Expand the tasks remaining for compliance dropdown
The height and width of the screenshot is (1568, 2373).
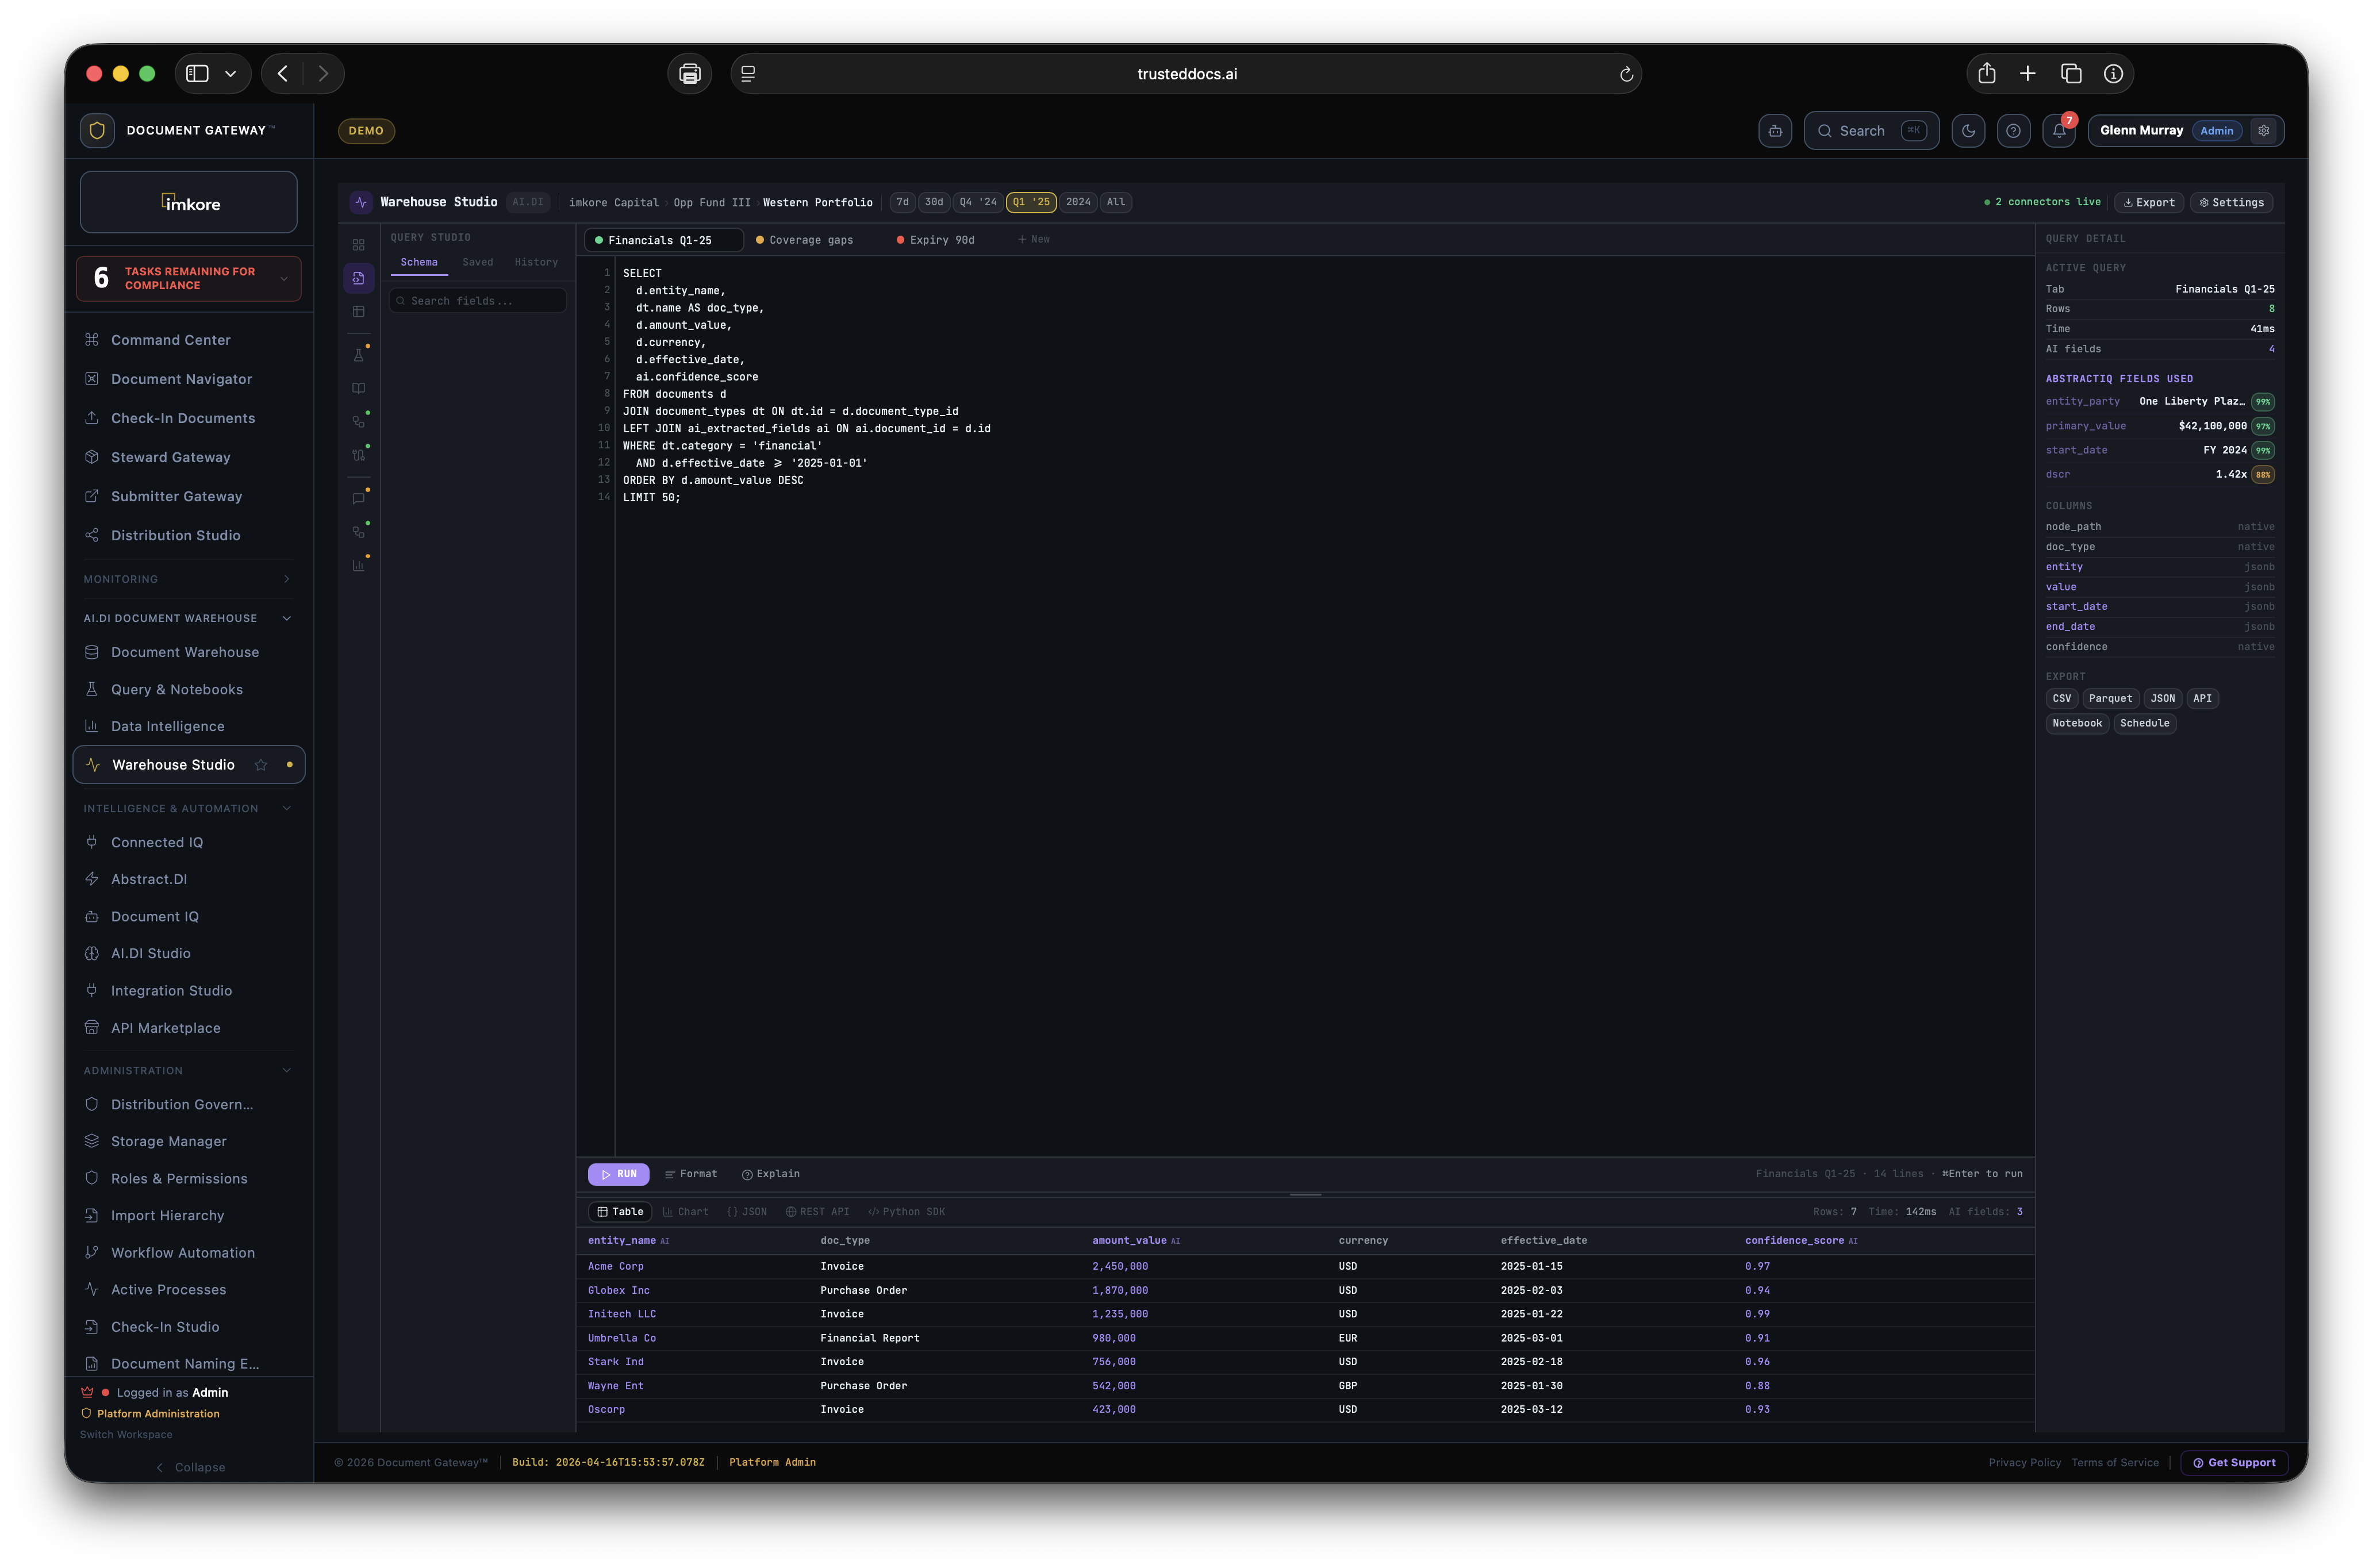coord(284,279)
